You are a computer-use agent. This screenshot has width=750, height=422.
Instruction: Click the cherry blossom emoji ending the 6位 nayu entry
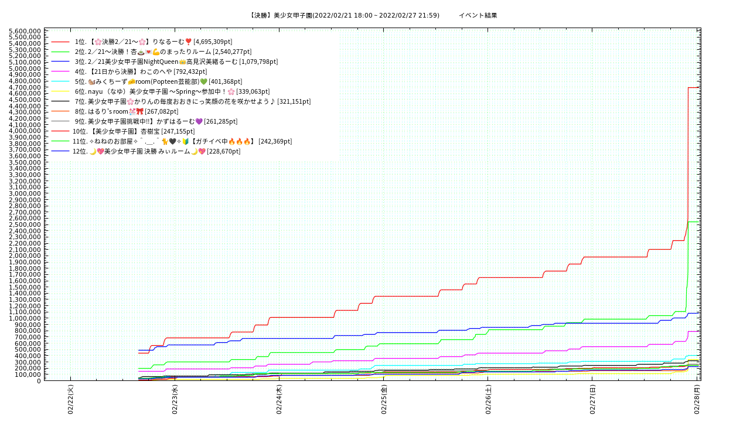[231, 91]
